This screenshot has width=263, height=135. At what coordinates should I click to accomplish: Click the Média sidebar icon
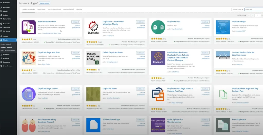pyautogui.click(x=1, y=11)
